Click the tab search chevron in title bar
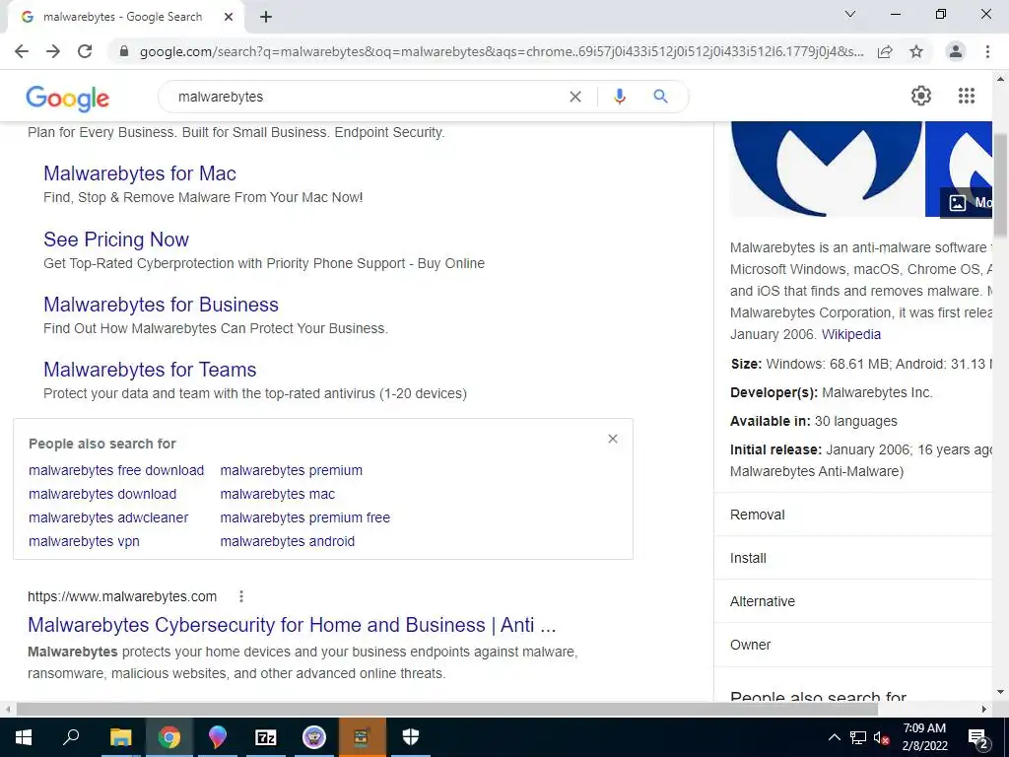This screenshot has height=757, width=1009. click(x=850, y=14)
